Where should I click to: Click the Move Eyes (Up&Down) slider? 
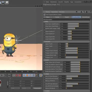[78, 24]
